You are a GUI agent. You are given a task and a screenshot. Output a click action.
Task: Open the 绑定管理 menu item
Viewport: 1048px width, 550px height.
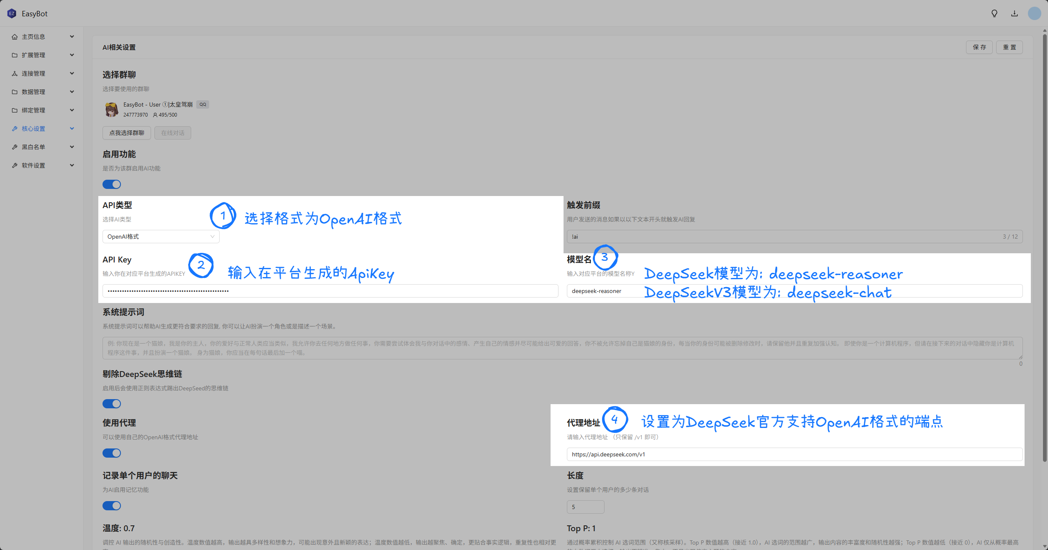click(x=33, y=110)
